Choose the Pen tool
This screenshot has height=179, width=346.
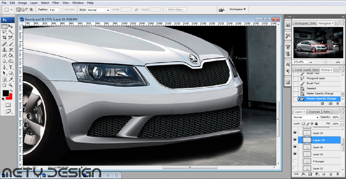4,68
